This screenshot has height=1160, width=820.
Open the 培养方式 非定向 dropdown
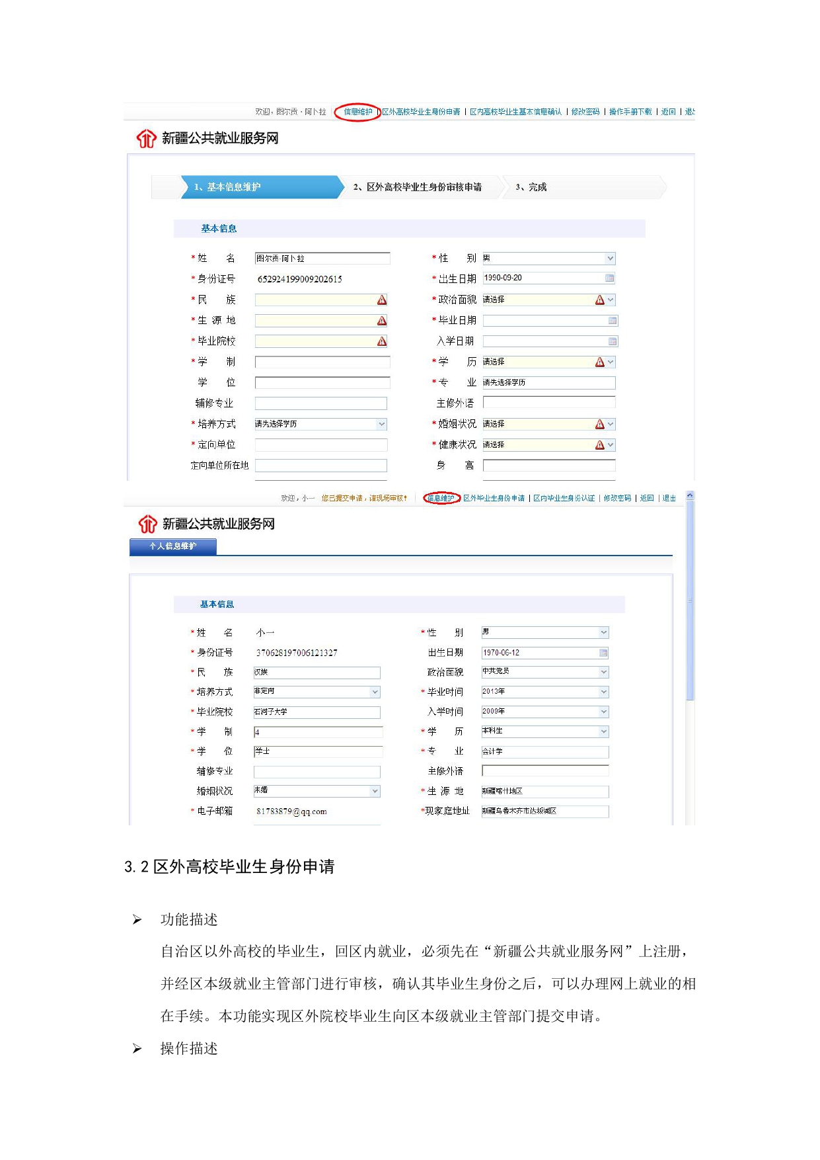pyautogui.click(x=375, y=692)
